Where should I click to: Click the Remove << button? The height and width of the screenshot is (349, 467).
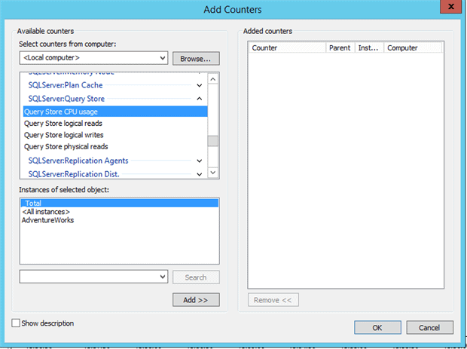pos(273,300)
